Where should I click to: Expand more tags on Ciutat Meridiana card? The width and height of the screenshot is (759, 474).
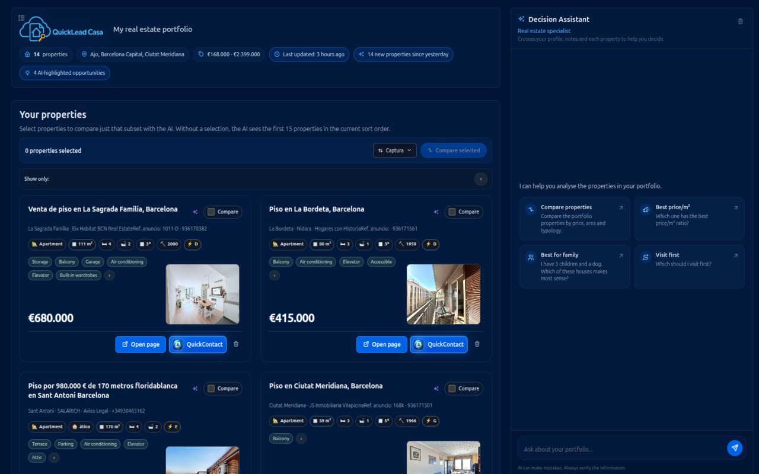[301, 438]
